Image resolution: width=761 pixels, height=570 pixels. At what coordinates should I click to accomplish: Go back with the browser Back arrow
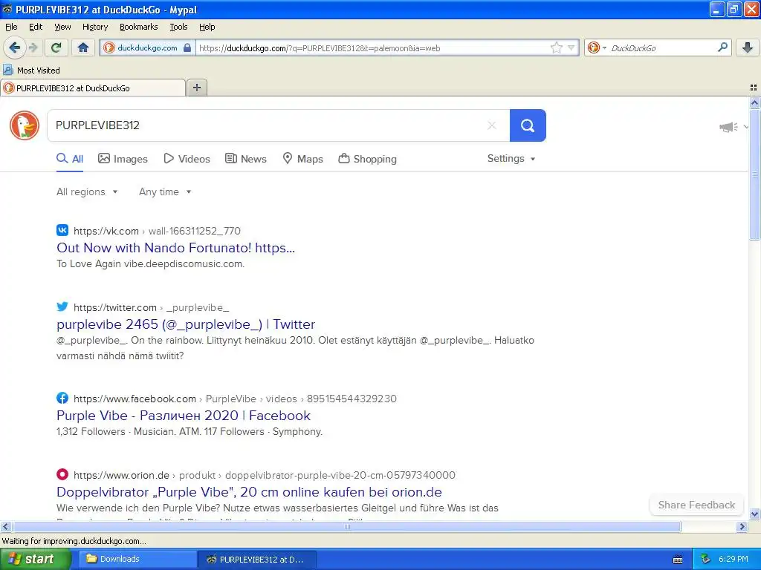pos(14,47)
